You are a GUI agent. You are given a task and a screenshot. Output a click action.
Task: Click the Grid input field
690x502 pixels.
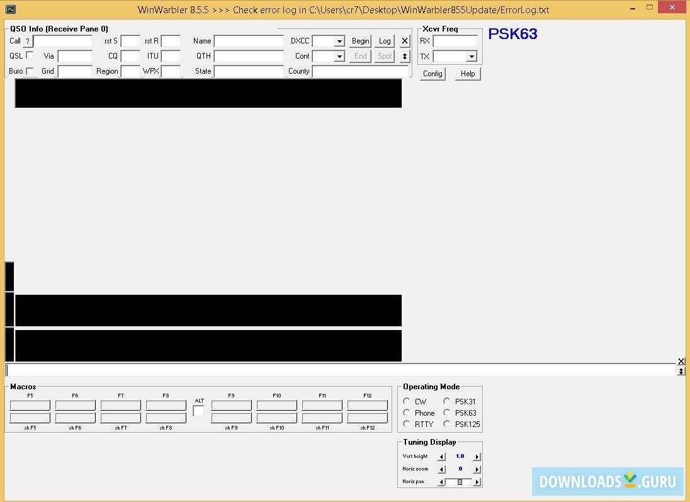click(x=76, y=71)
